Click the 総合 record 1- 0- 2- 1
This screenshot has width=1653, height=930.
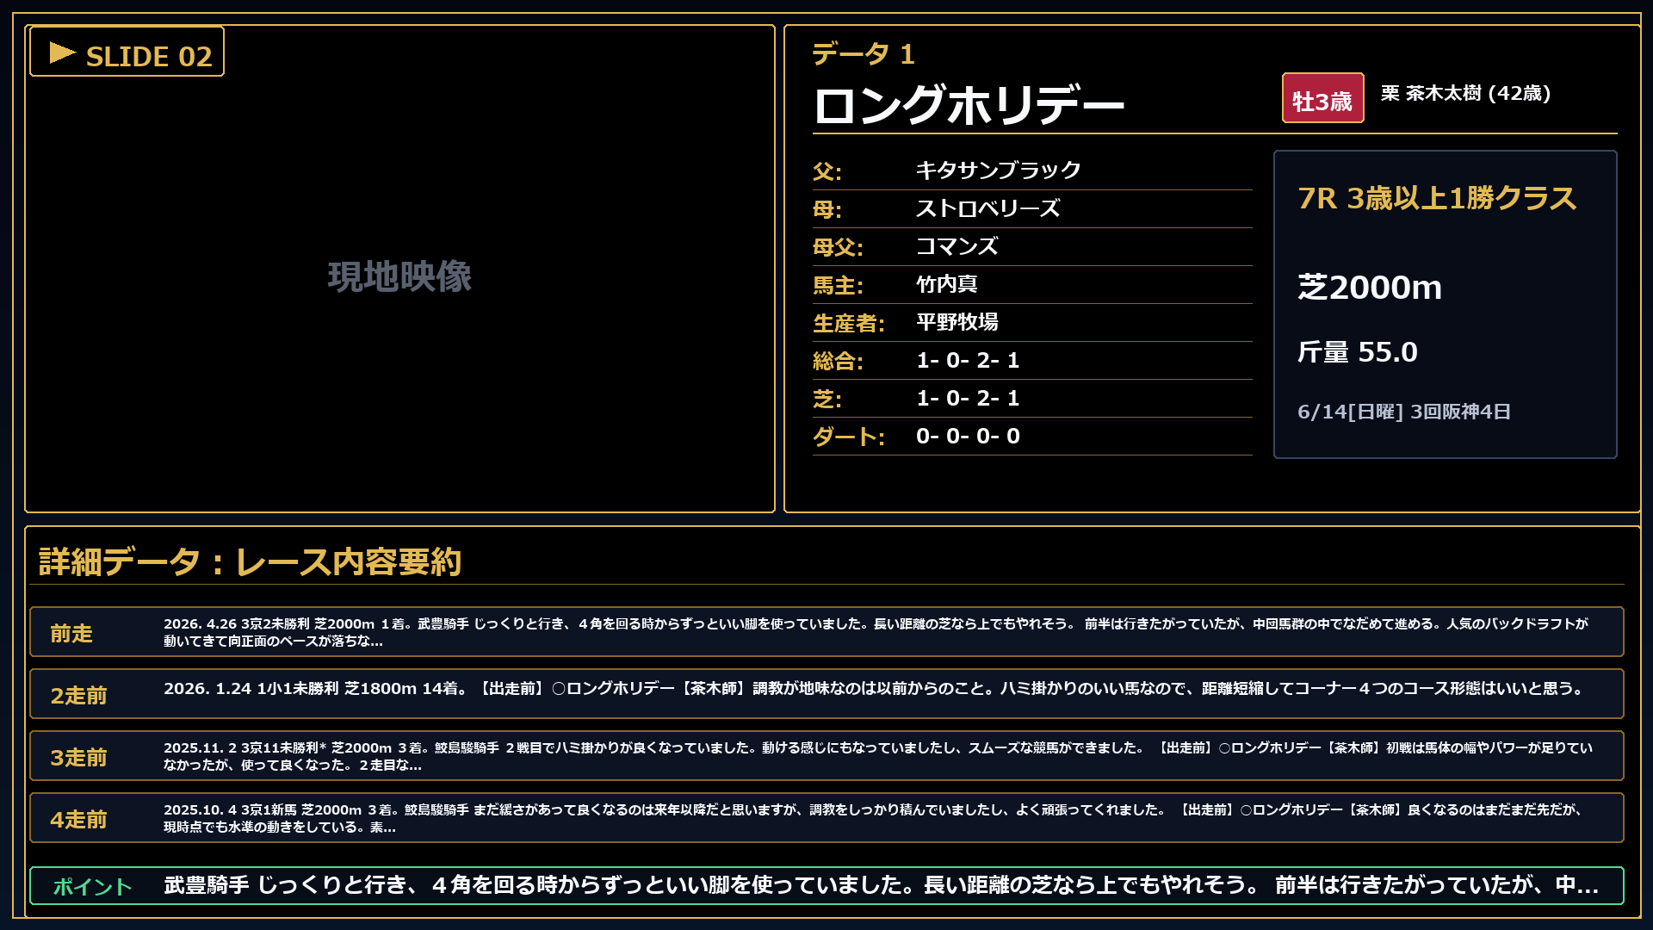(968, 360)
